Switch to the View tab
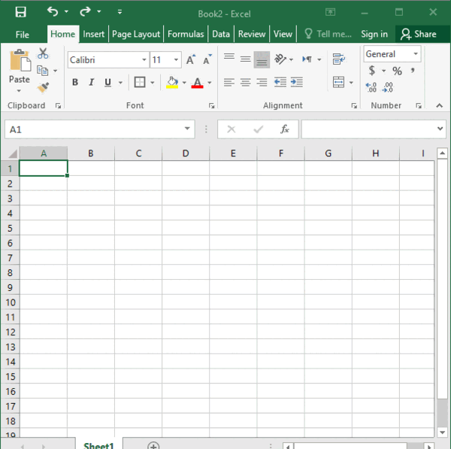Viewport: 451px width, 449px height. click(x=283, y=34)
